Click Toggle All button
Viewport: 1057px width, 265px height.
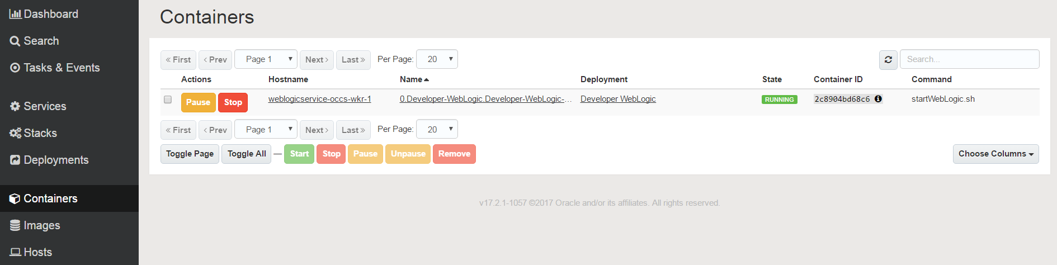(x=247, y=154)
